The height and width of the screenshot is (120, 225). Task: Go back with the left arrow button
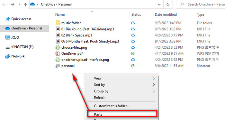pos(4,4)
